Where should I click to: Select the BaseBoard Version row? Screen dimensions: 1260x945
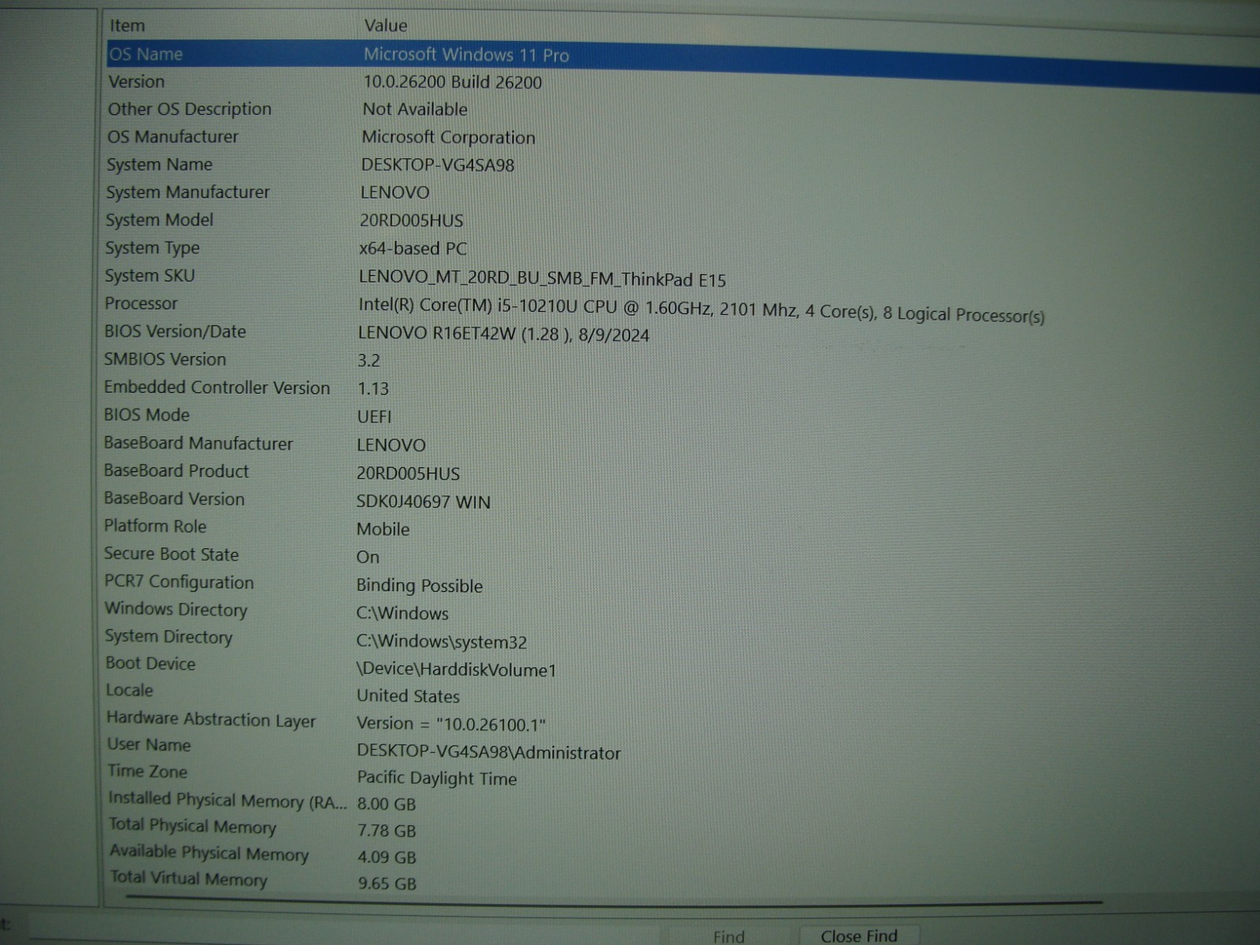pyautogui.click(x=174, y=498)
